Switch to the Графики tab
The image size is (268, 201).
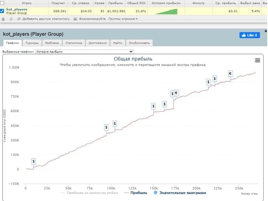[x=13, y=43]
